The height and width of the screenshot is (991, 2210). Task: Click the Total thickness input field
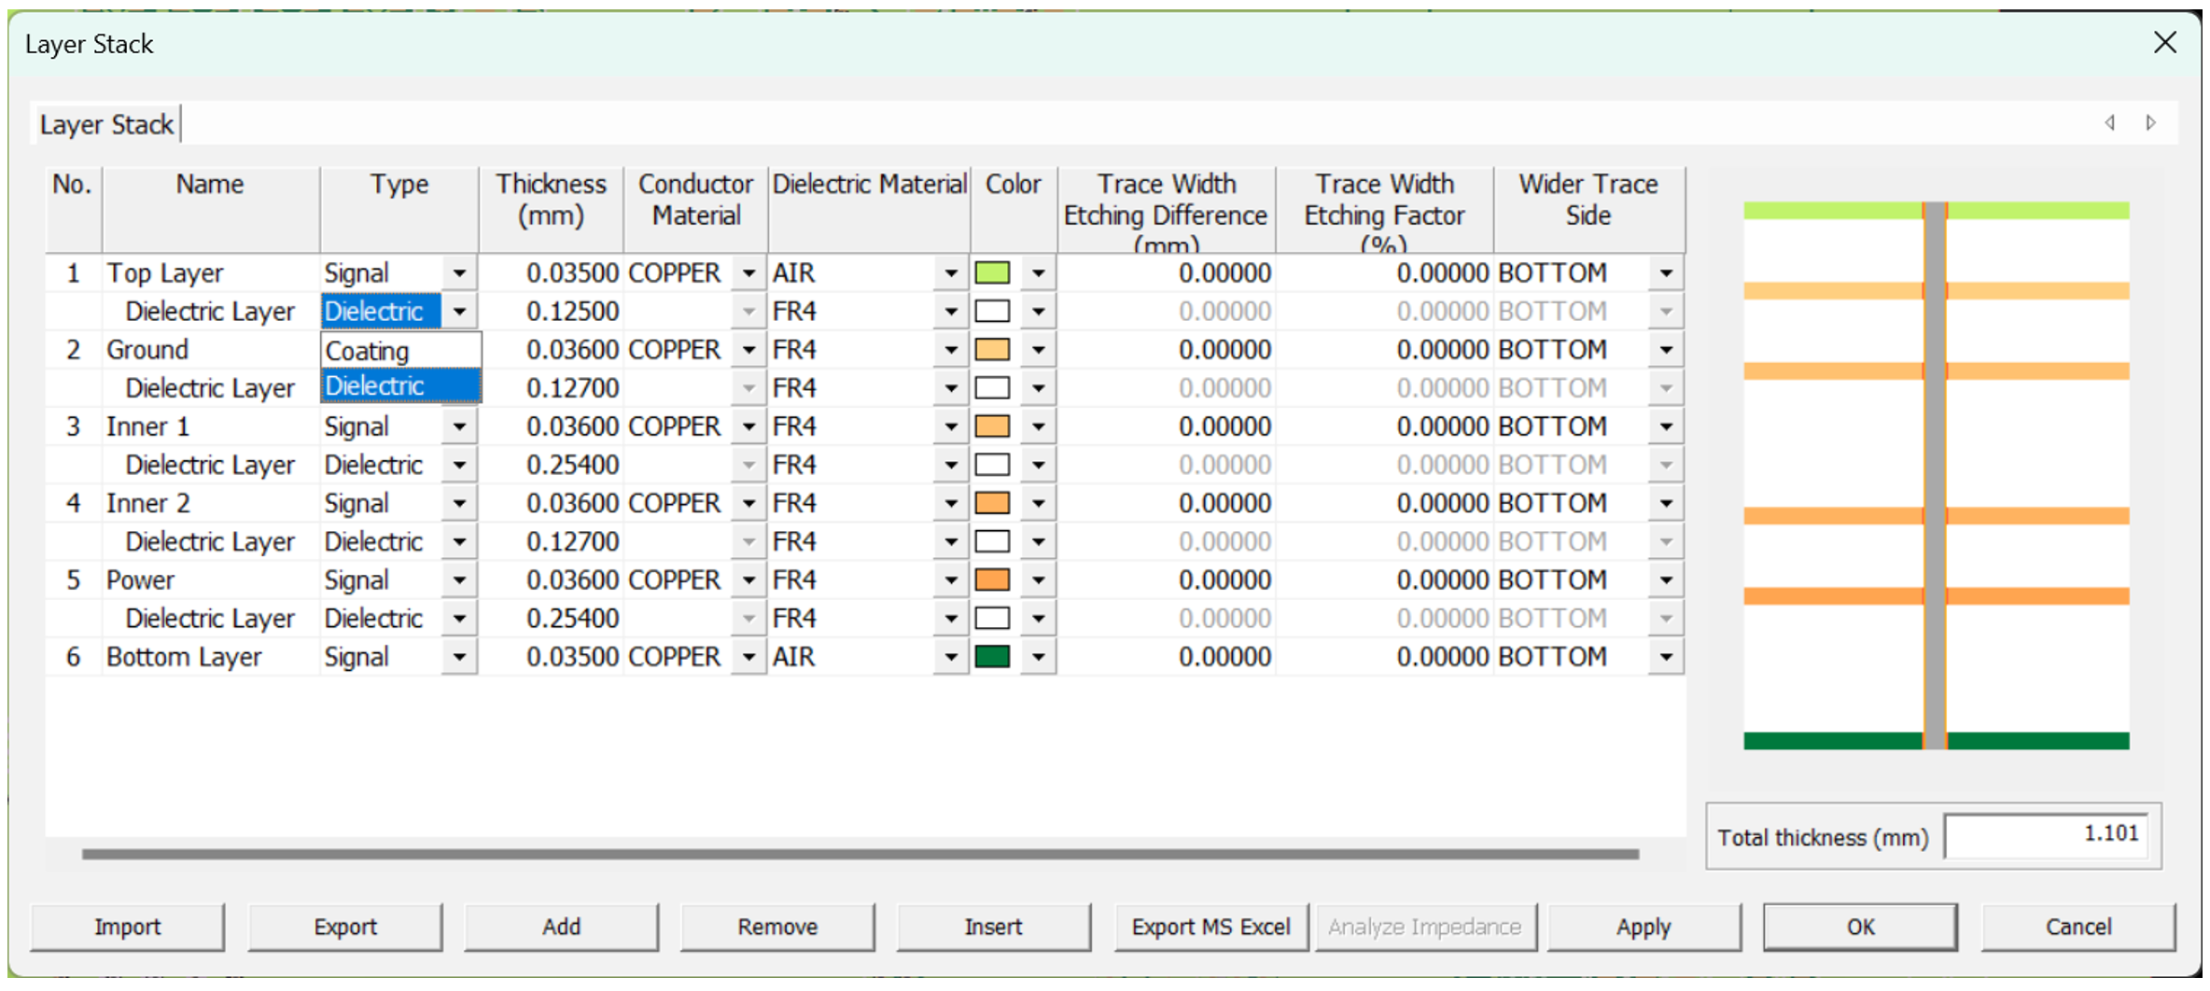2046,834
